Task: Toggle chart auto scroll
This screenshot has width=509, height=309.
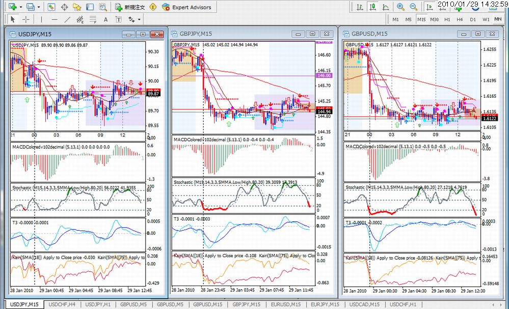Action: coord(429,7)
